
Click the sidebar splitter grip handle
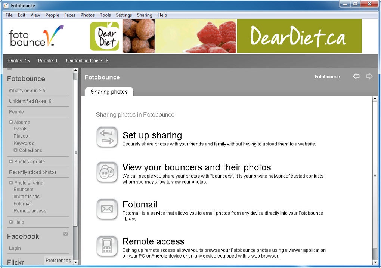click(x=75, y=153)
